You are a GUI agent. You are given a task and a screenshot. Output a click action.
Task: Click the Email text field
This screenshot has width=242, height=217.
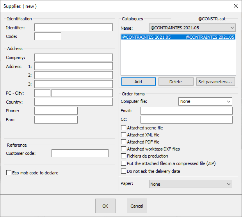(x=186, y=111)
